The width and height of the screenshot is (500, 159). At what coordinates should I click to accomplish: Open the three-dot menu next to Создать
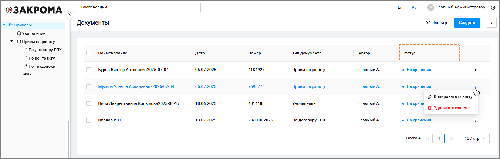[491, 23]
